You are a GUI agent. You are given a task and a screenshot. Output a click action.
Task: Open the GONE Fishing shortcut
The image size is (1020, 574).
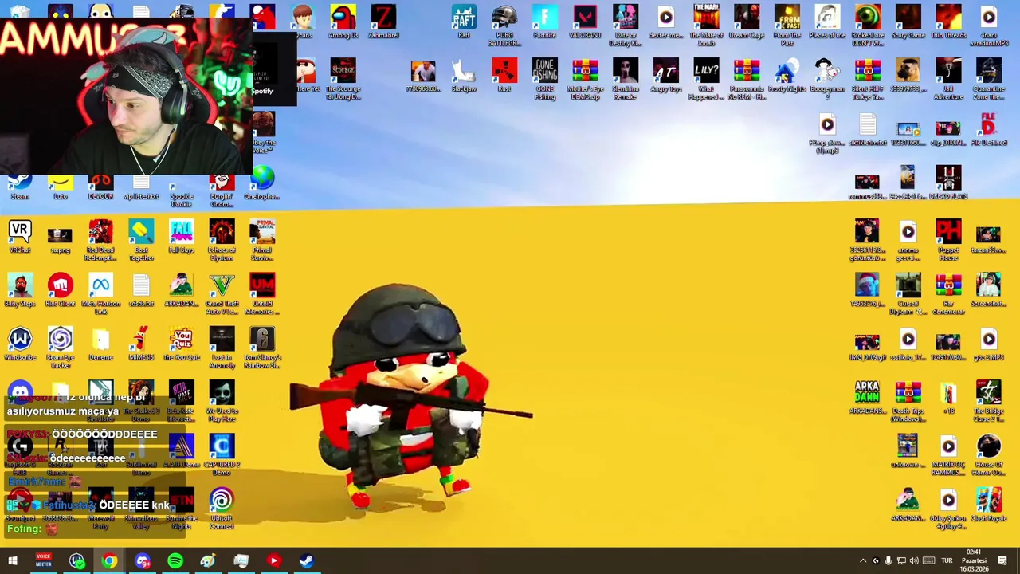click(544, 79)
